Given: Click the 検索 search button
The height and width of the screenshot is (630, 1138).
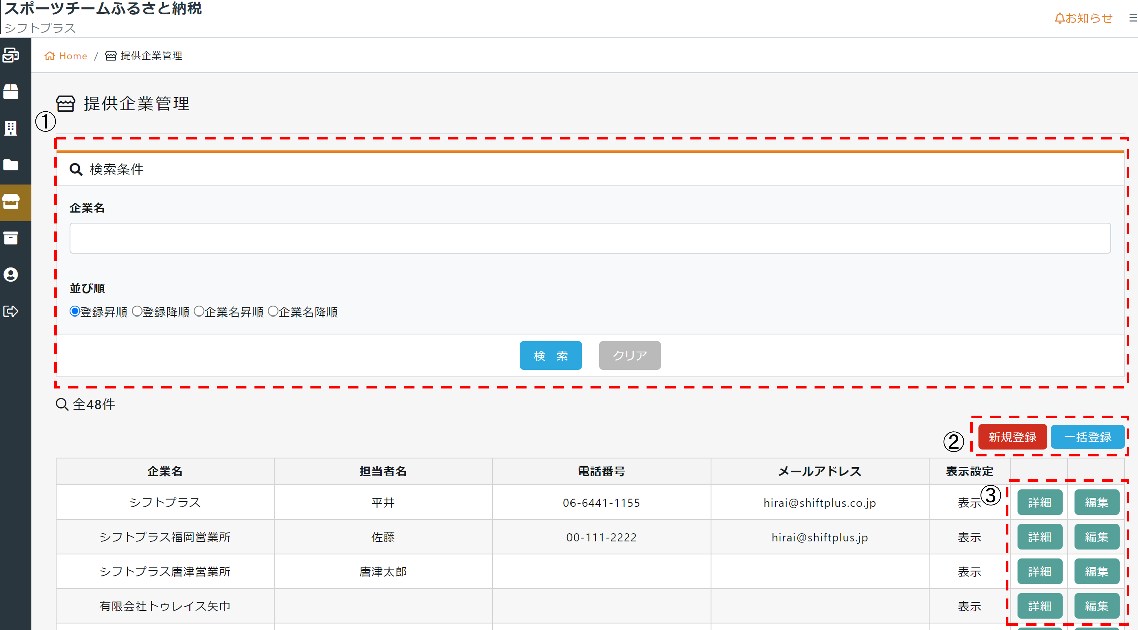Looking at the screenshot, I should coord(550,356).
